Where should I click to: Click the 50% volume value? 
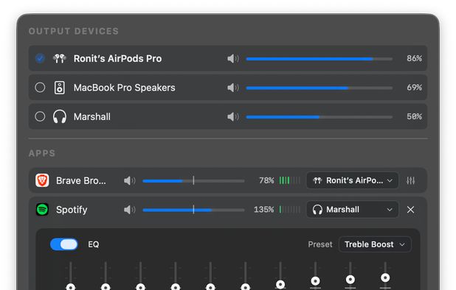click(414, 116)
